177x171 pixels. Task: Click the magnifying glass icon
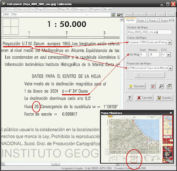pyautogui.click(x=161, y=86)
